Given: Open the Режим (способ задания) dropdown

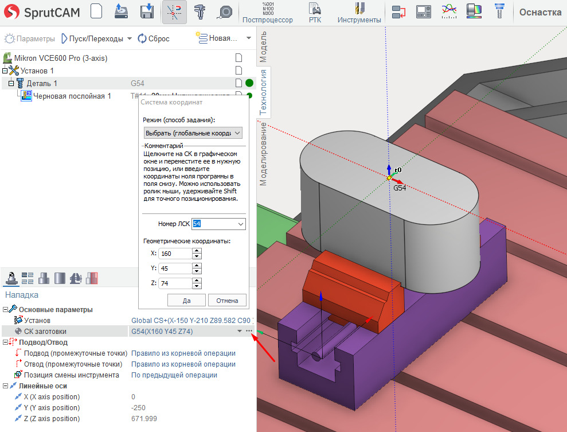Looking at the screenshot, I should pyautogui.click(x=193, y=133).
